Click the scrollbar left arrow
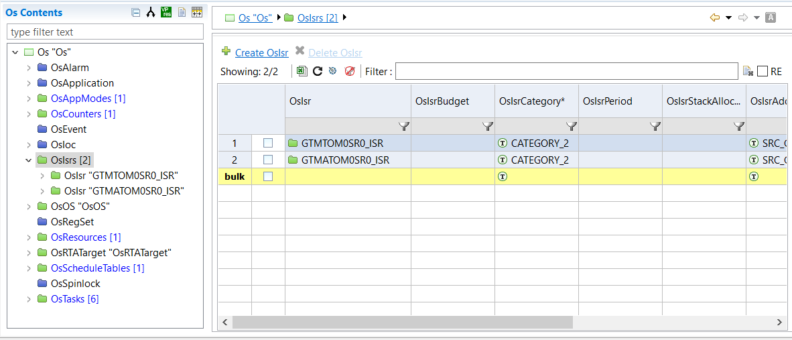 coord(225,322)
